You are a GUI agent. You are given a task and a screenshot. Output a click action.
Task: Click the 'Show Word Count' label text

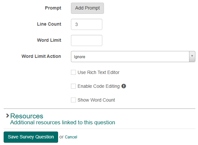[96, 100]
